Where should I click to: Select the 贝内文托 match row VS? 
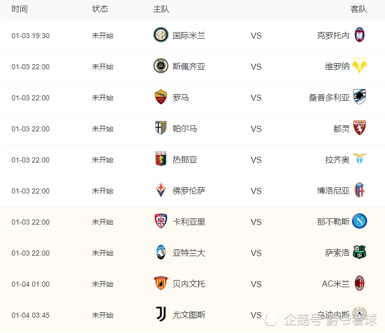256,284
